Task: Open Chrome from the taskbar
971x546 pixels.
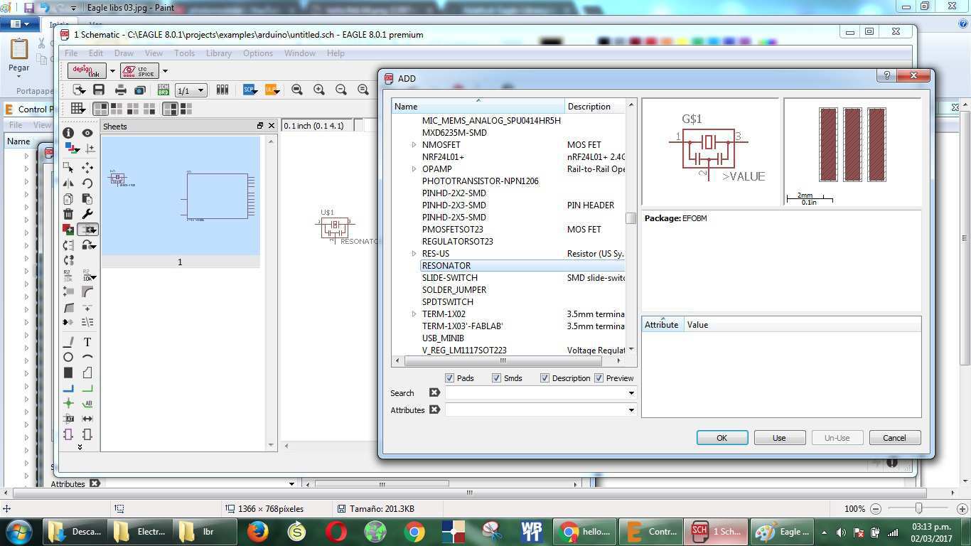Action: 414,531
